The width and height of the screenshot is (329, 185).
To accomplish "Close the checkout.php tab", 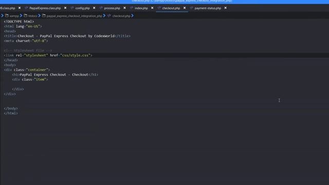I will pos(185,8).
